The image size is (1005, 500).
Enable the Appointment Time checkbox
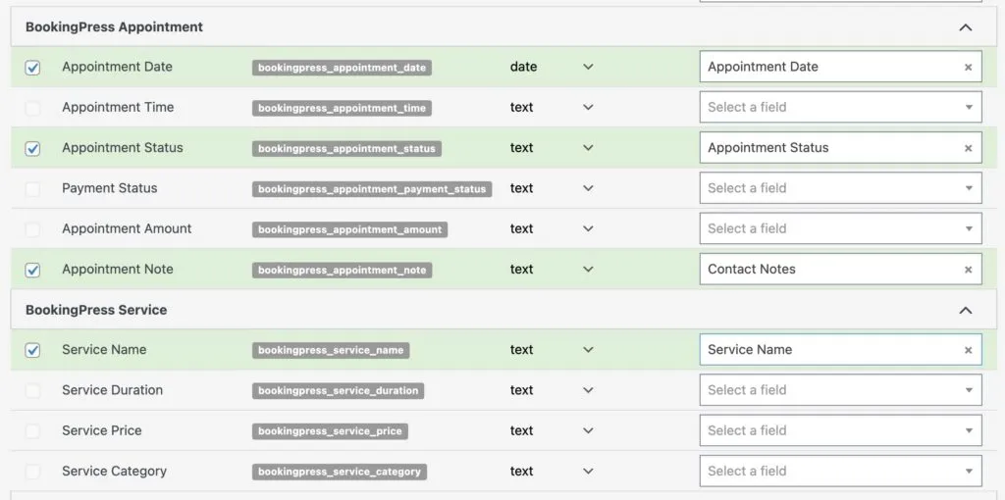[x=32, y=108]
